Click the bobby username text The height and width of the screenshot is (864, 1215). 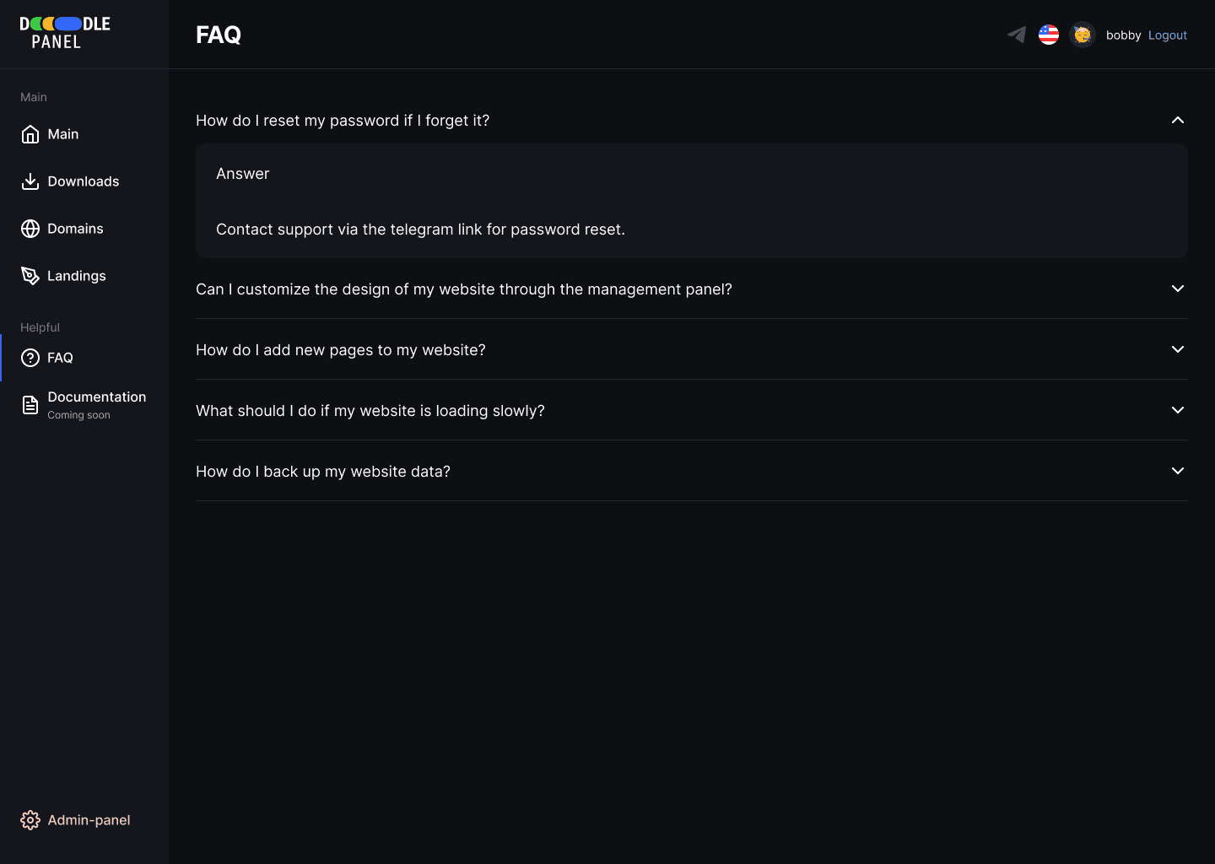coord(1123,35)
